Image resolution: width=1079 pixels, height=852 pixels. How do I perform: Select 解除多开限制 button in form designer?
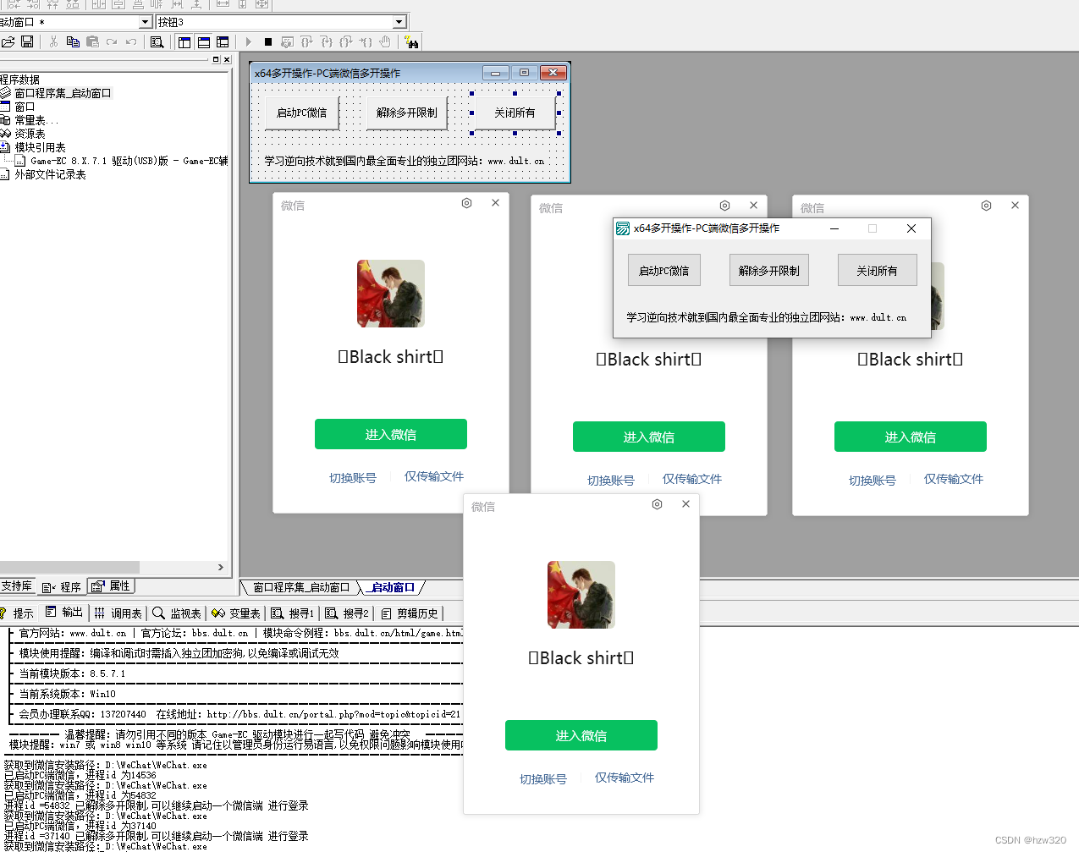coord(407,113)
